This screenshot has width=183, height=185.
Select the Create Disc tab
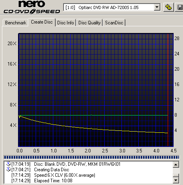point(42,22)
